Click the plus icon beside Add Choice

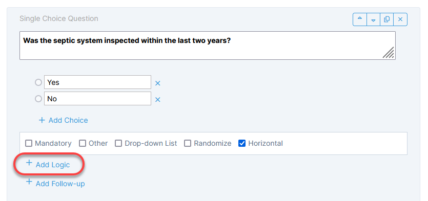tap(42, 120)
